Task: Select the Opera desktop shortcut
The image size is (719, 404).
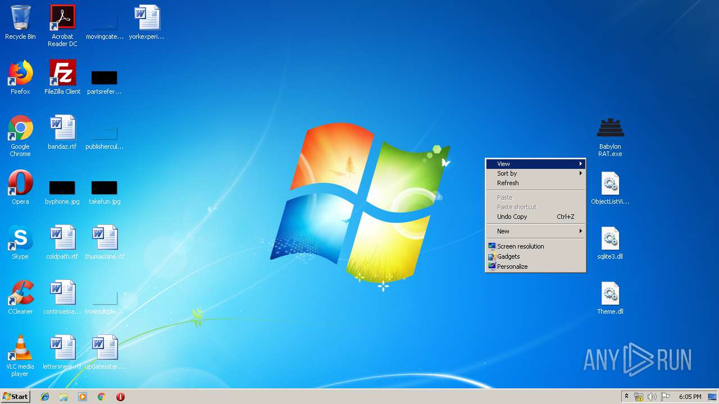Action: [20, 187]
